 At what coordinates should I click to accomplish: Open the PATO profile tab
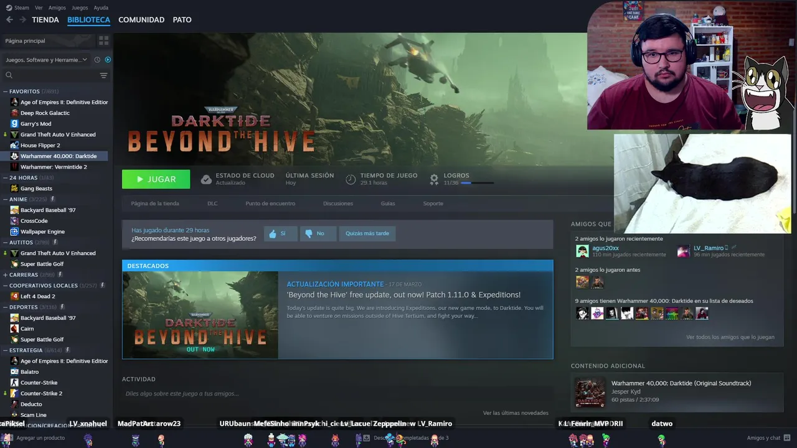point(182,20)
